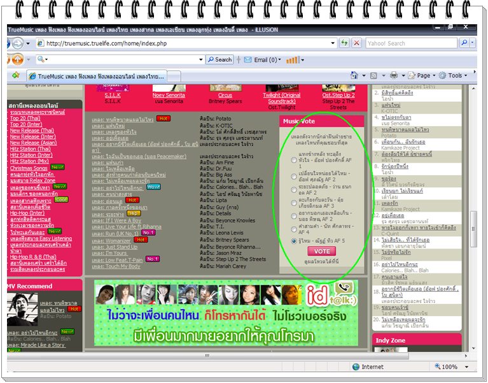
Task: Click the MV Recommend Potato thumbnail
Action: pyautogui.click(x=22, y=310)
